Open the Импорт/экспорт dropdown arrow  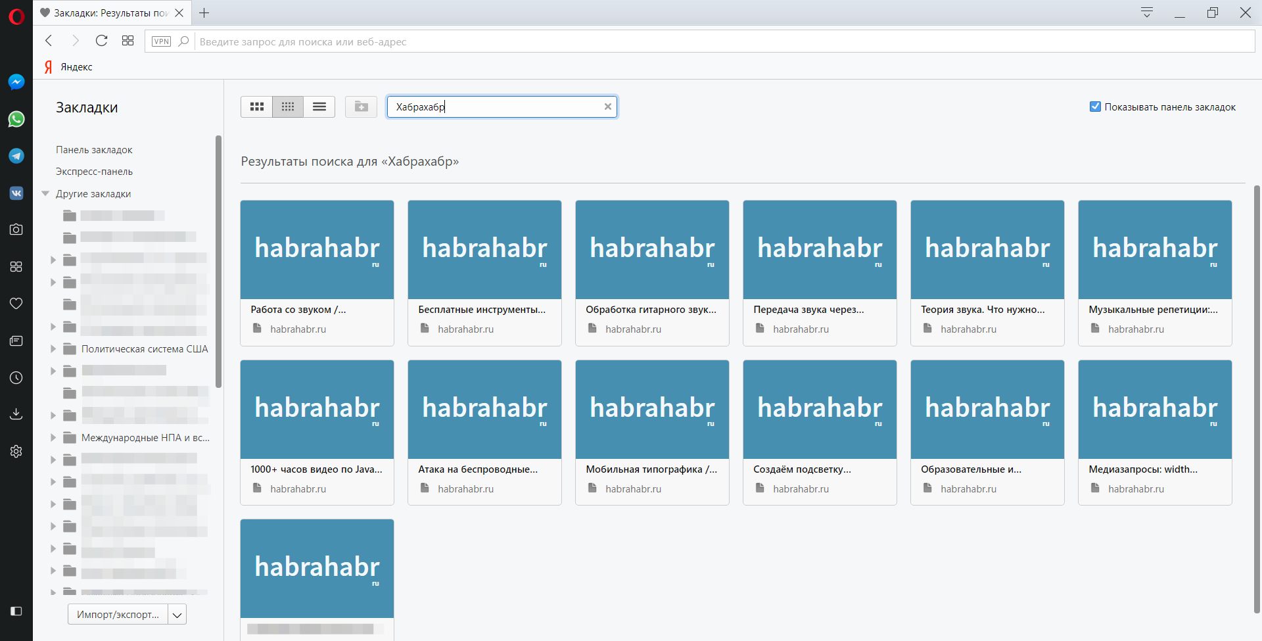click(177, 615)
